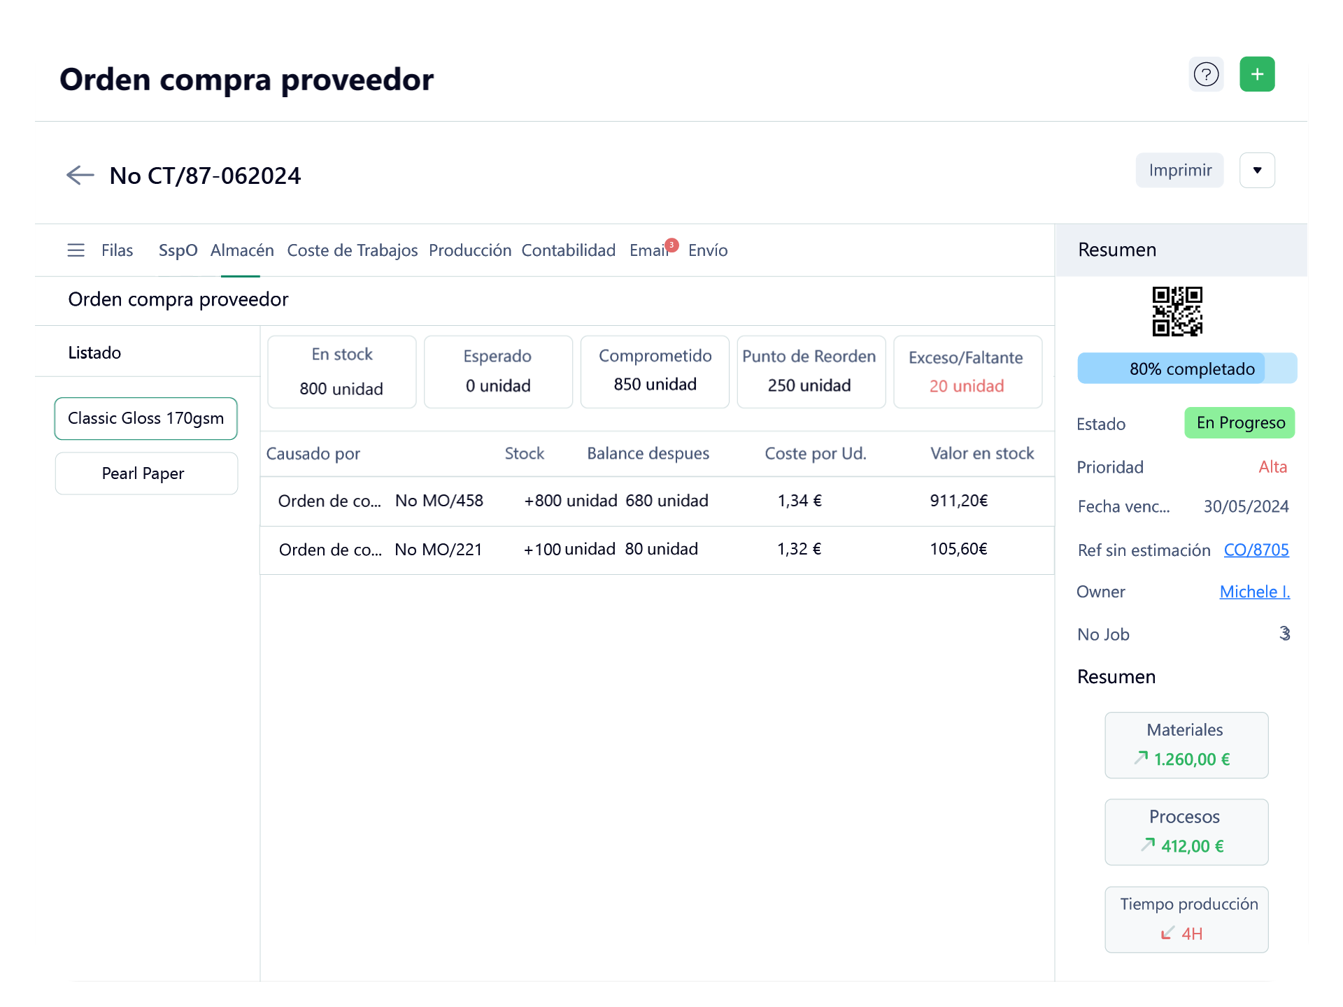1343x1007 pixels.
Task: Open the Contabilidad tab
Action: tap(568, 250)
